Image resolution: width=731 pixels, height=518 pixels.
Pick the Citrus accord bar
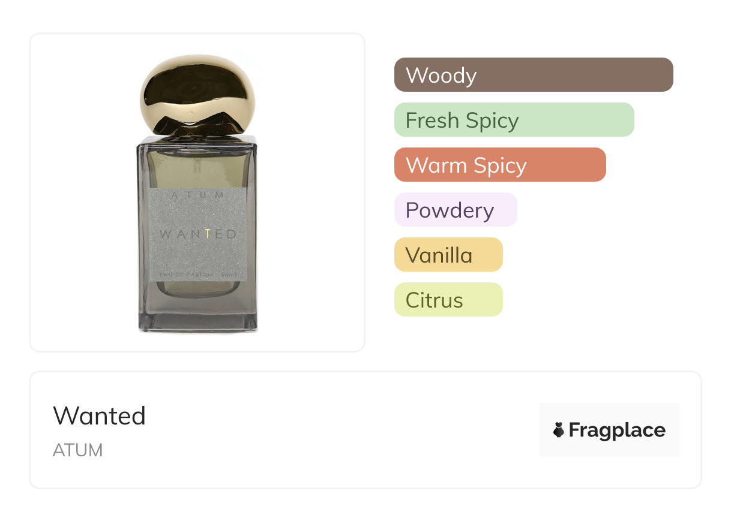pos(448,300)
